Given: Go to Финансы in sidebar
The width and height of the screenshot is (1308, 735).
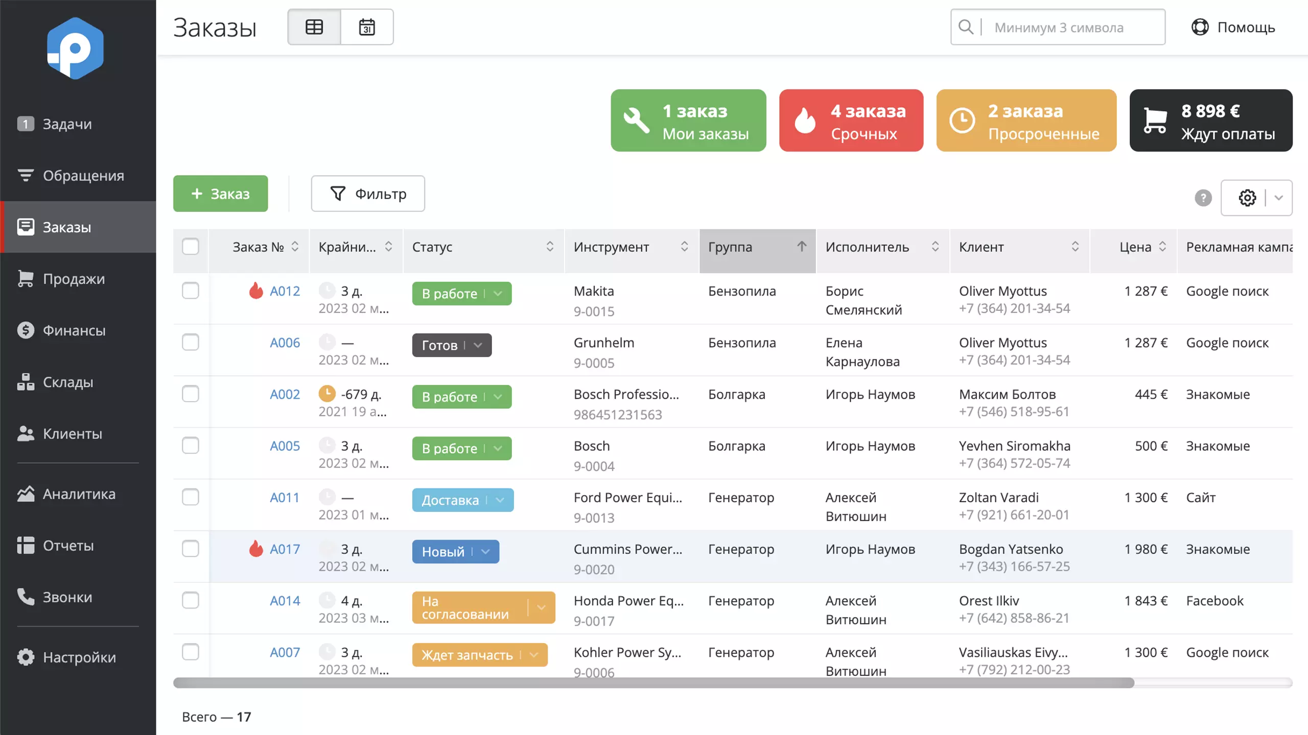Looking at the screenshot, I should click(74, 330).
